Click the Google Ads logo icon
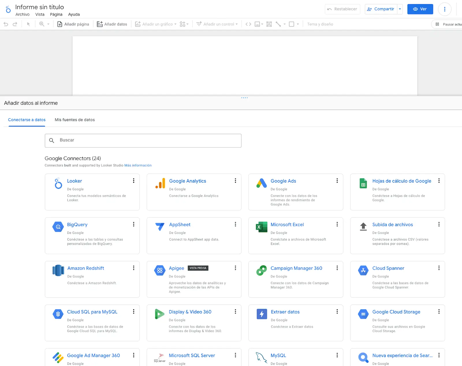This screenshot has height=366, width=462. pos(262,183)
